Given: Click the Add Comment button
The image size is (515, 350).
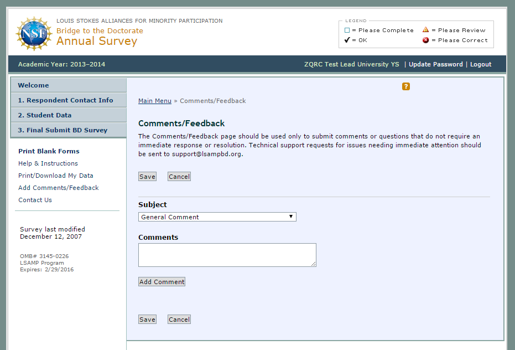Looking at the screenshot, I should pos(162,282).
